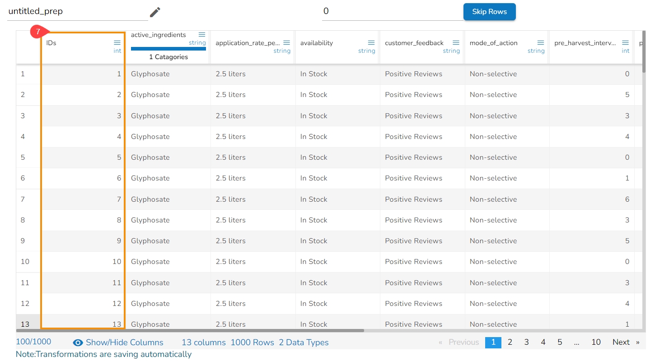Image resolution: width=655 pixels, height=361 pixels.
Task: Open availability column menu icon
Action: [371, 43]
